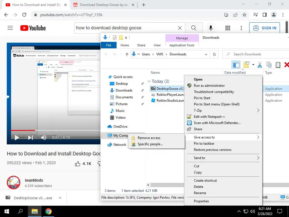This screenshot has height=217, width=289.
Task: Click Explorer's Up folder arrow
Action: 127,54
